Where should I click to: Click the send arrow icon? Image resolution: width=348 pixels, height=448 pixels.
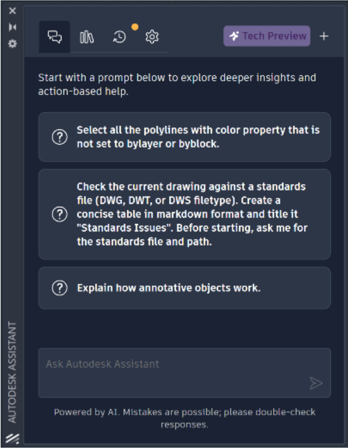pyautogui.click(x=316, y=383)
